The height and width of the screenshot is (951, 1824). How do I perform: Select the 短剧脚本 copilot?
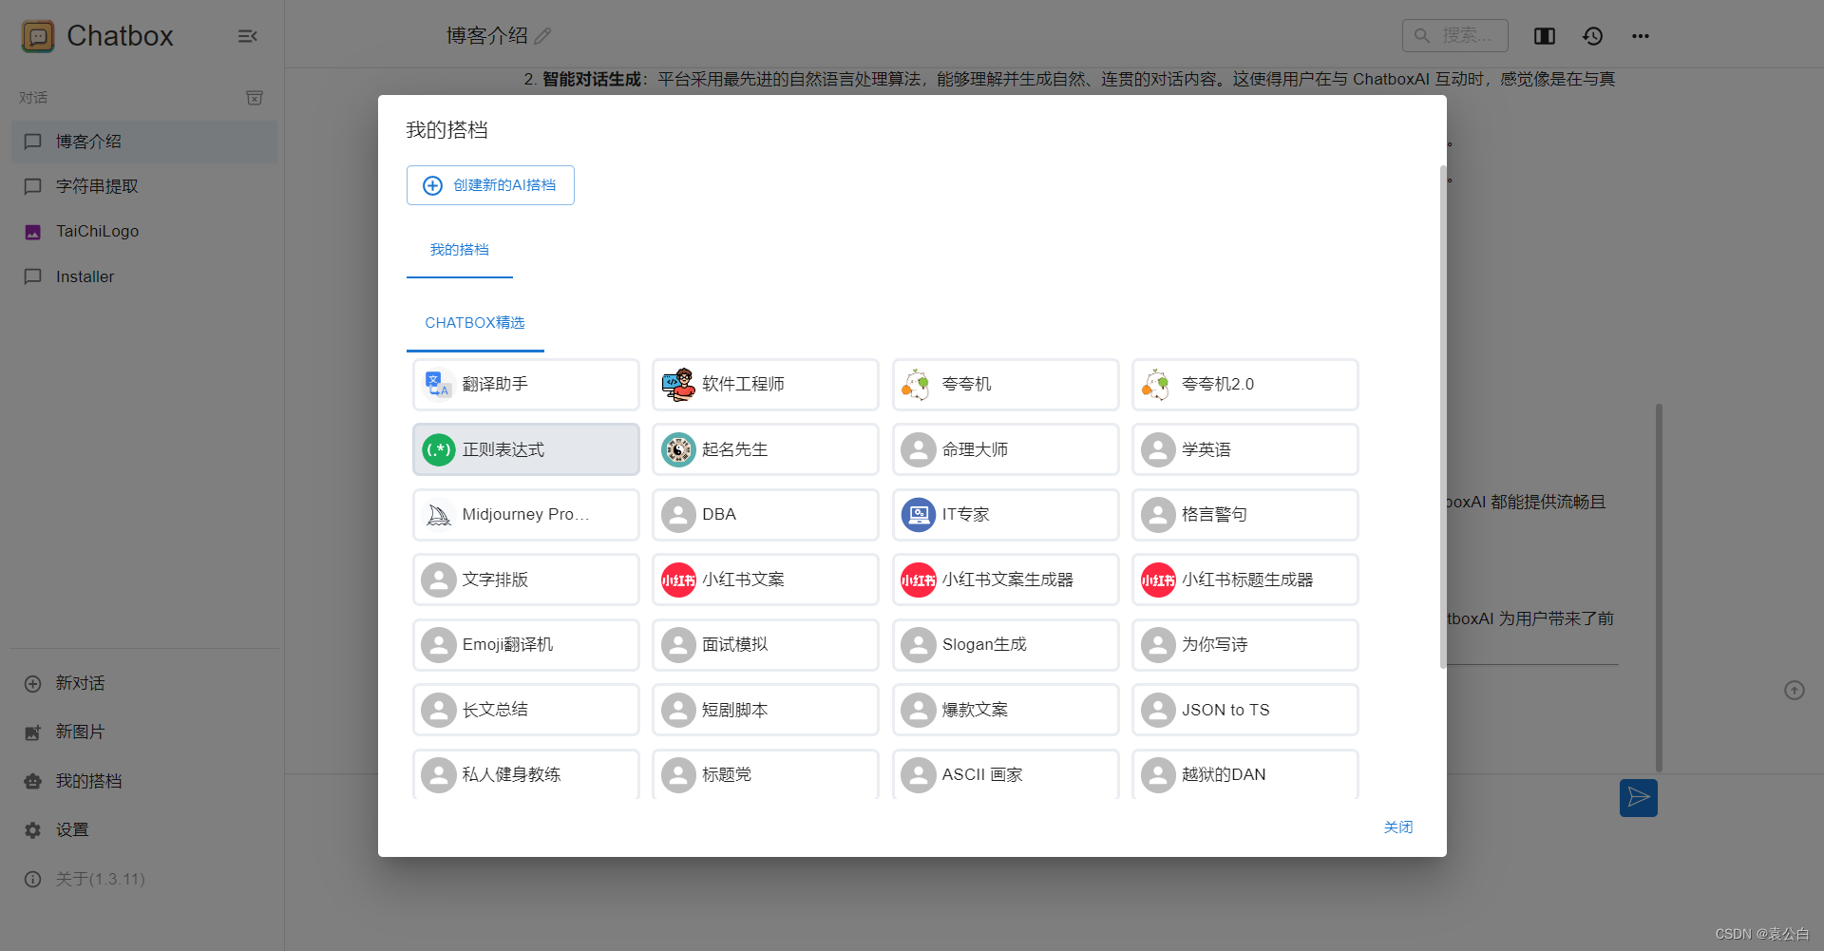pyautogui.click(x=766, y=710)
